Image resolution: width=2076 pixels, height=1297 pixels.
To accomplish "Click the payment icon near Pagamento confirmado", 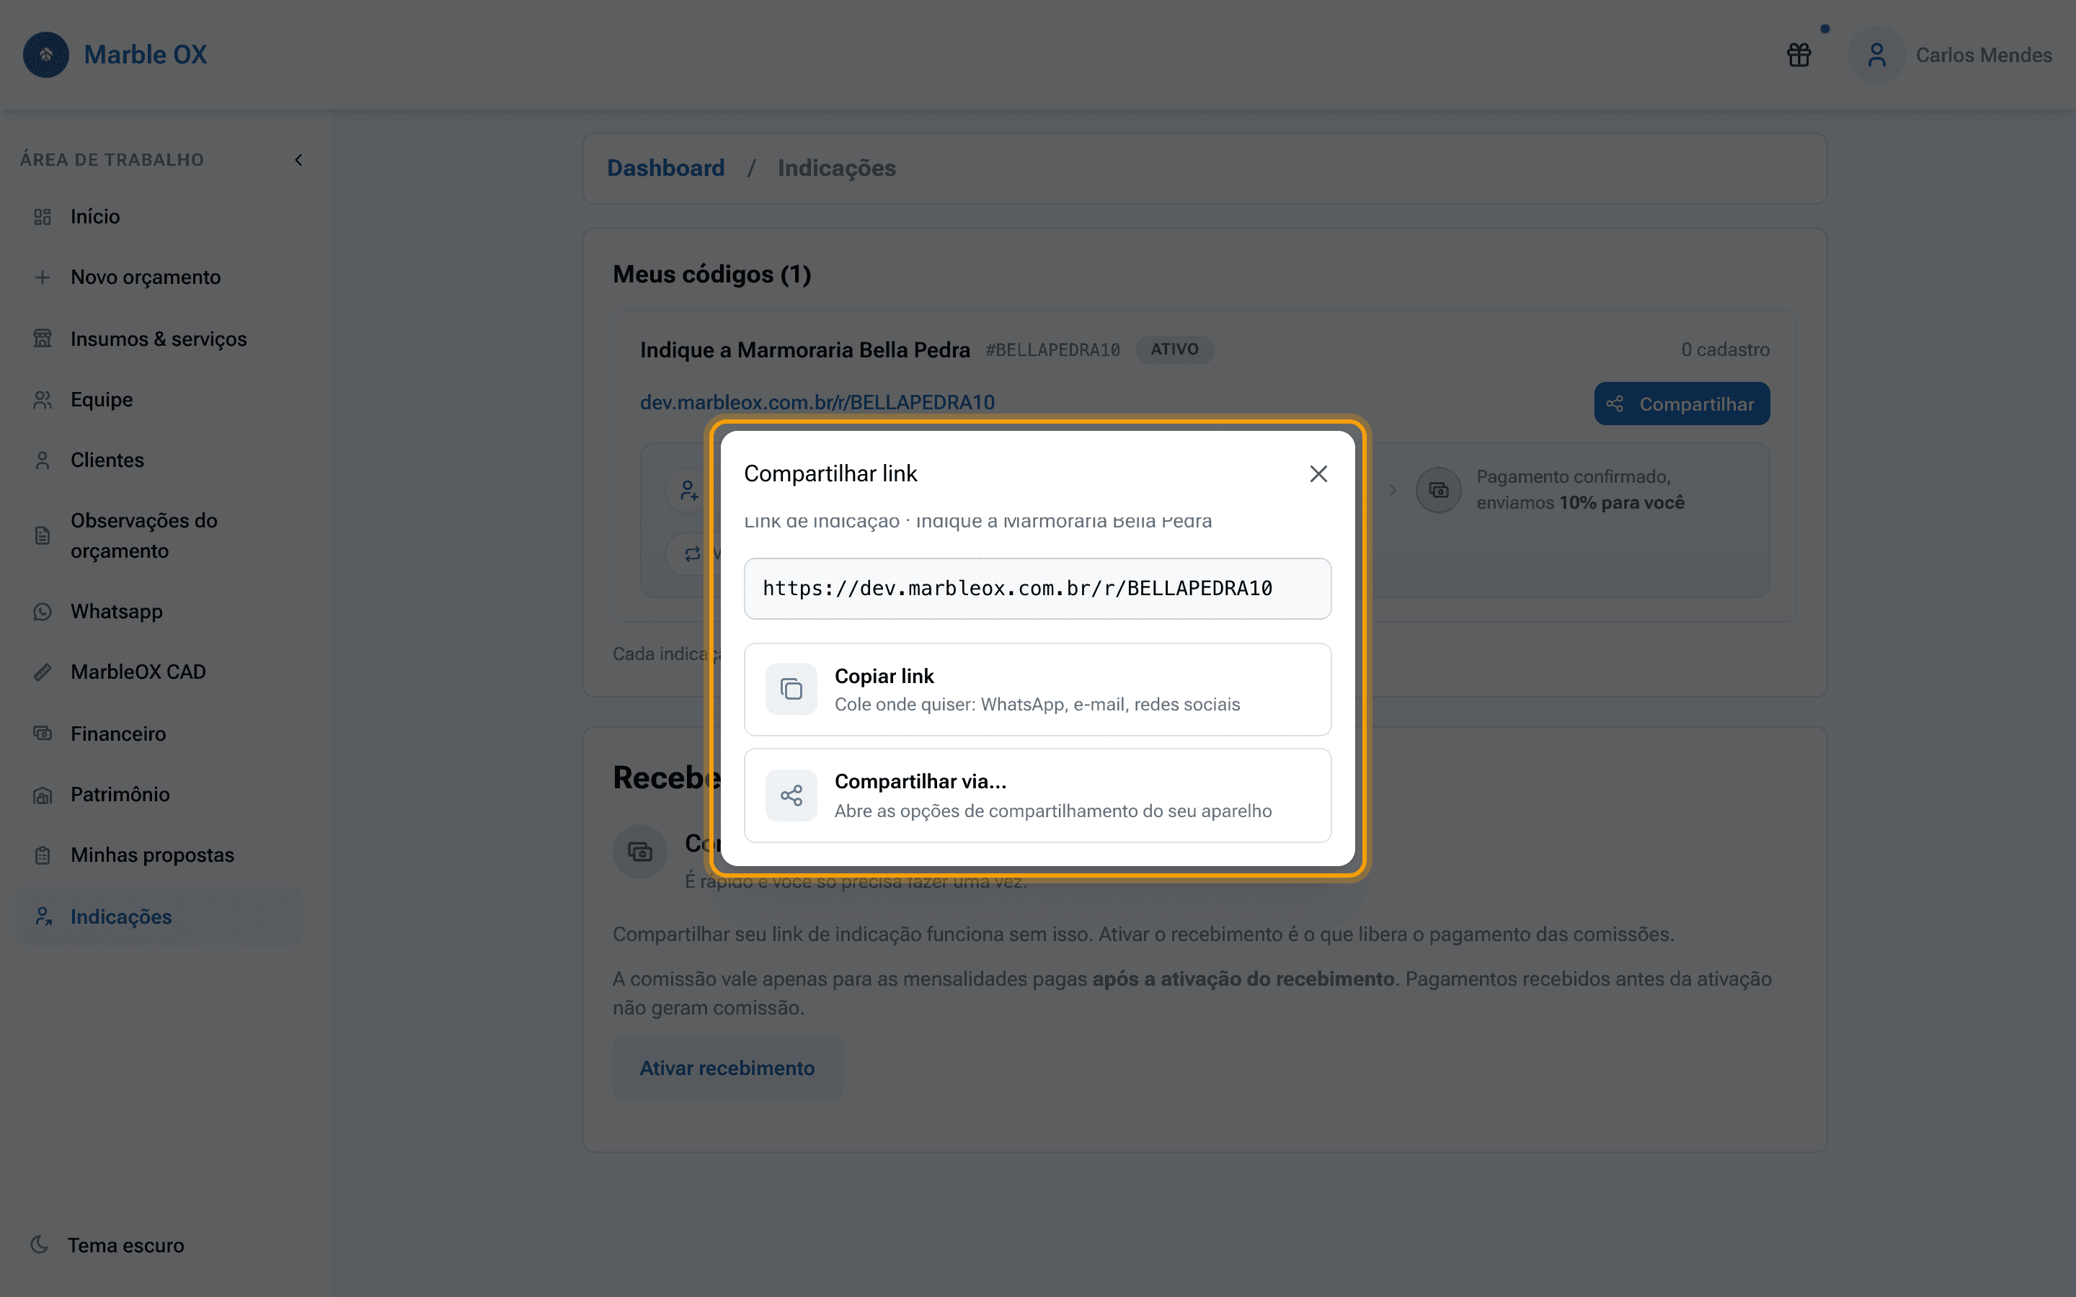I will click(1439, 490).
